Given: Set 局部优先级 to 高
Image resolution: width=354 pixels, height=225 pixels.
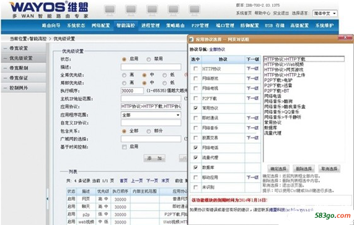Looking at the screenshot, I should click(x=124, y=83).
